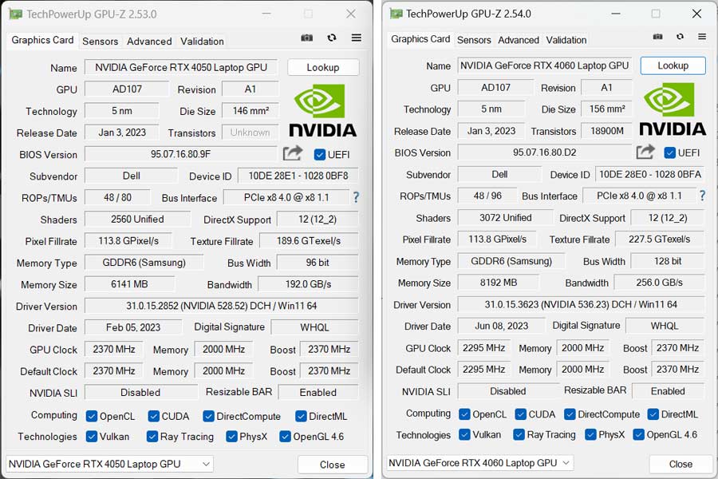Screen dimensions: 718x479
Task: Toggle OpenCL checkbox in the RTX 4050 window
Action: pos(92,416)
